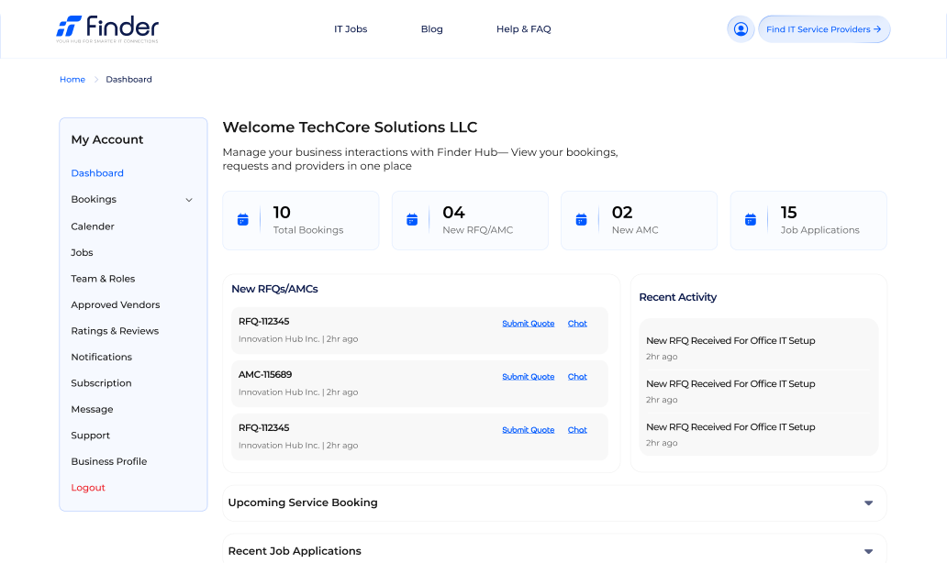
Task: Click the Dashboard breadcrumb text
Action: point(128,80)
